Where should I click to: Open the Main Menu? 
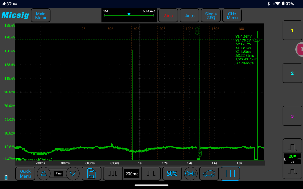41,15
